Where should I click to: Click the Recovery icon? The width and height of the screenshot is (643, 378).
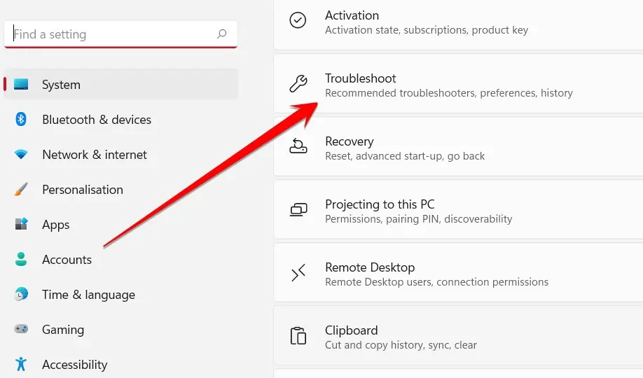point(298,146)
